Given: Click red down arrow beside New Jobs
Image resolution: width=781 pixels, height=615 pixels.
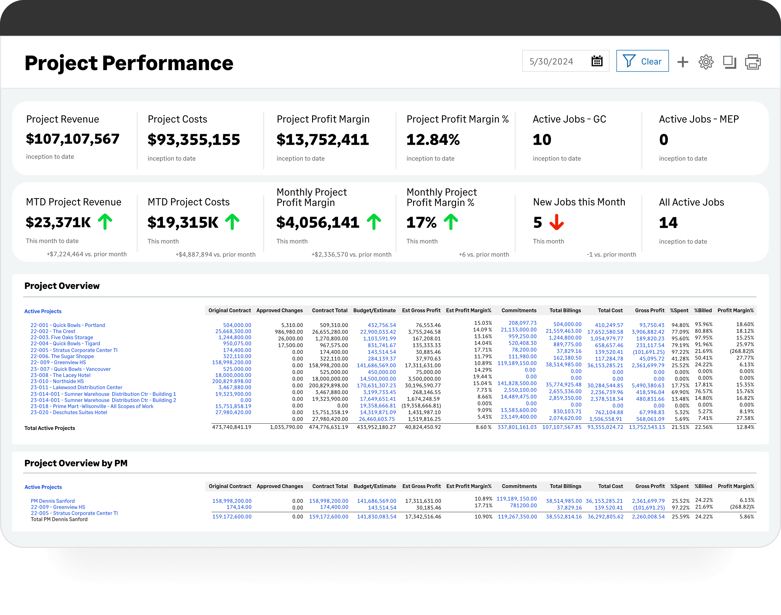Looking at the screenshot, I should [556, 222].
